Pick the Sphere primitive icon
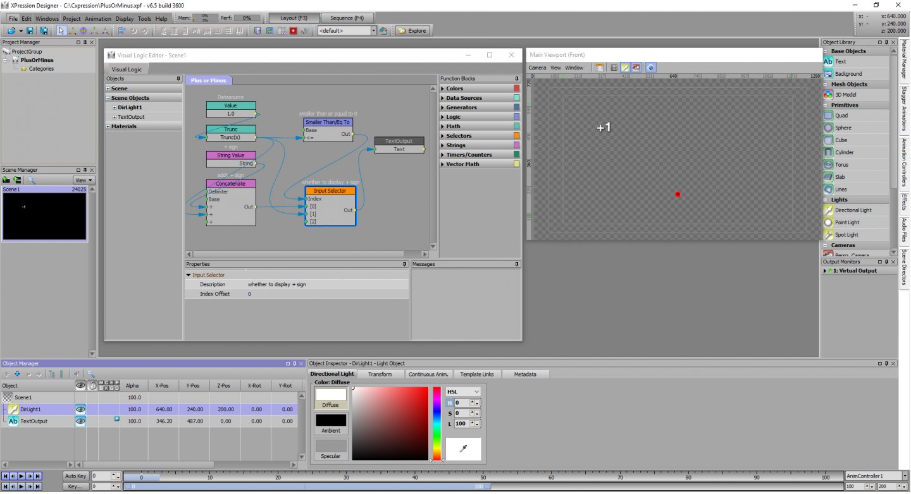911x494 pixels. [828, 128]
